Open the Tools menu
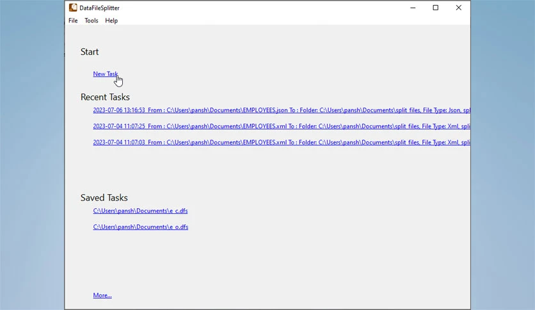This screenshot has width=535, height=310. [92, 20]
